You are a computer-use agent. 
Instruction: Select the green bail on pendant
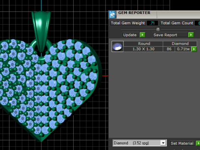tap(41, 31)
